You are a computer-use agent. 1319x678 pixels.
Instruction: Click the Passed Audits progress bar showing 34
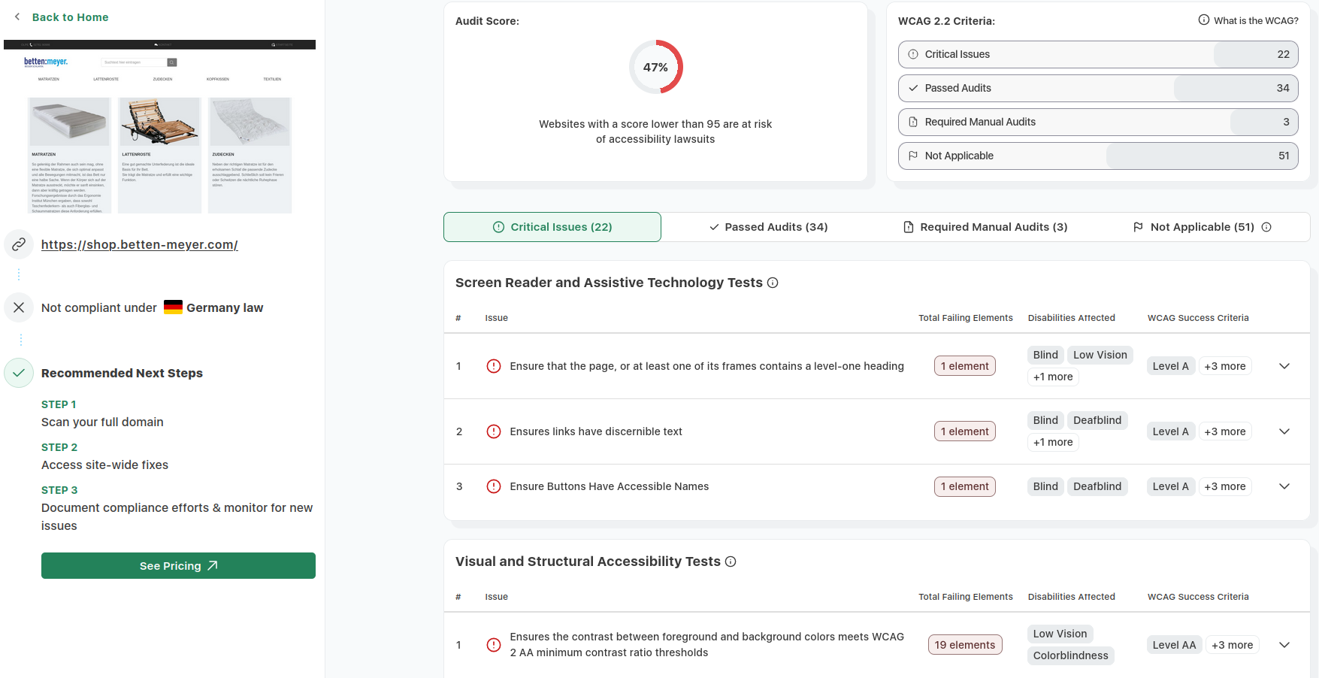coord(1098,88)
